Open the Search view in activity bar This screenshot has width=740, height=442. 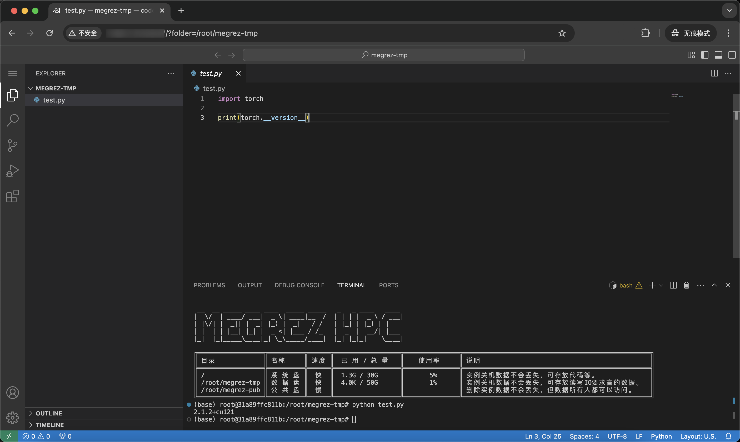pyautogui.click(x=13, y=120)
